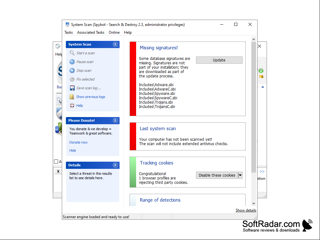320x240 pixels.
Task: Open the Tasks menu
Action: coord(69,32)
